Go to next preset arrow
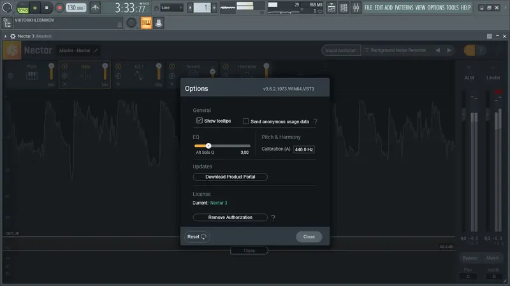 coord(449,50)
